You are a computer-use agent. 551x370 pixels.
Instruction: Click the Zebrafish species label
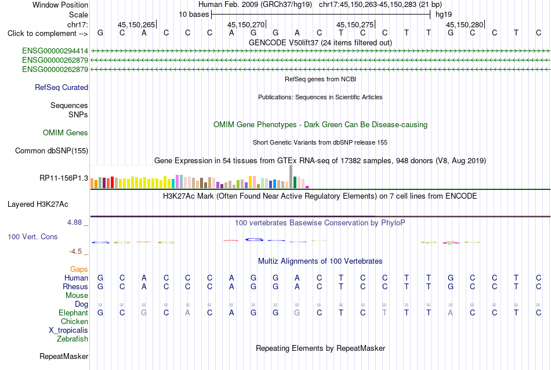point(72,339)
